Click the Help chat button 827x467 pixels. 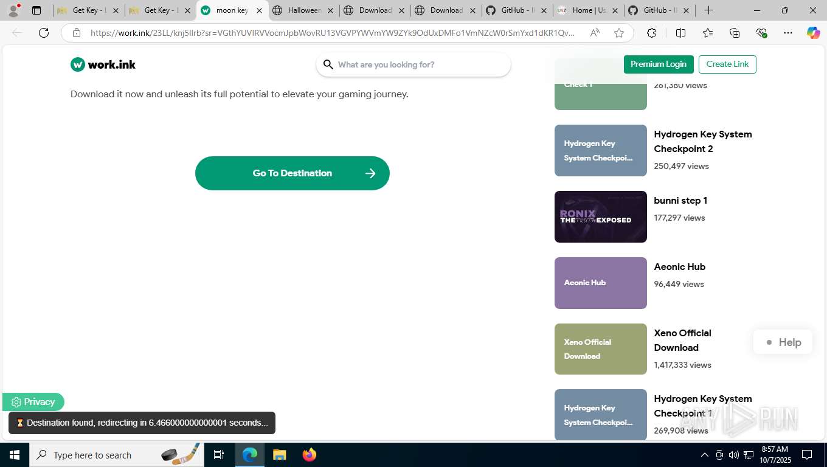(x=783, y=342)
